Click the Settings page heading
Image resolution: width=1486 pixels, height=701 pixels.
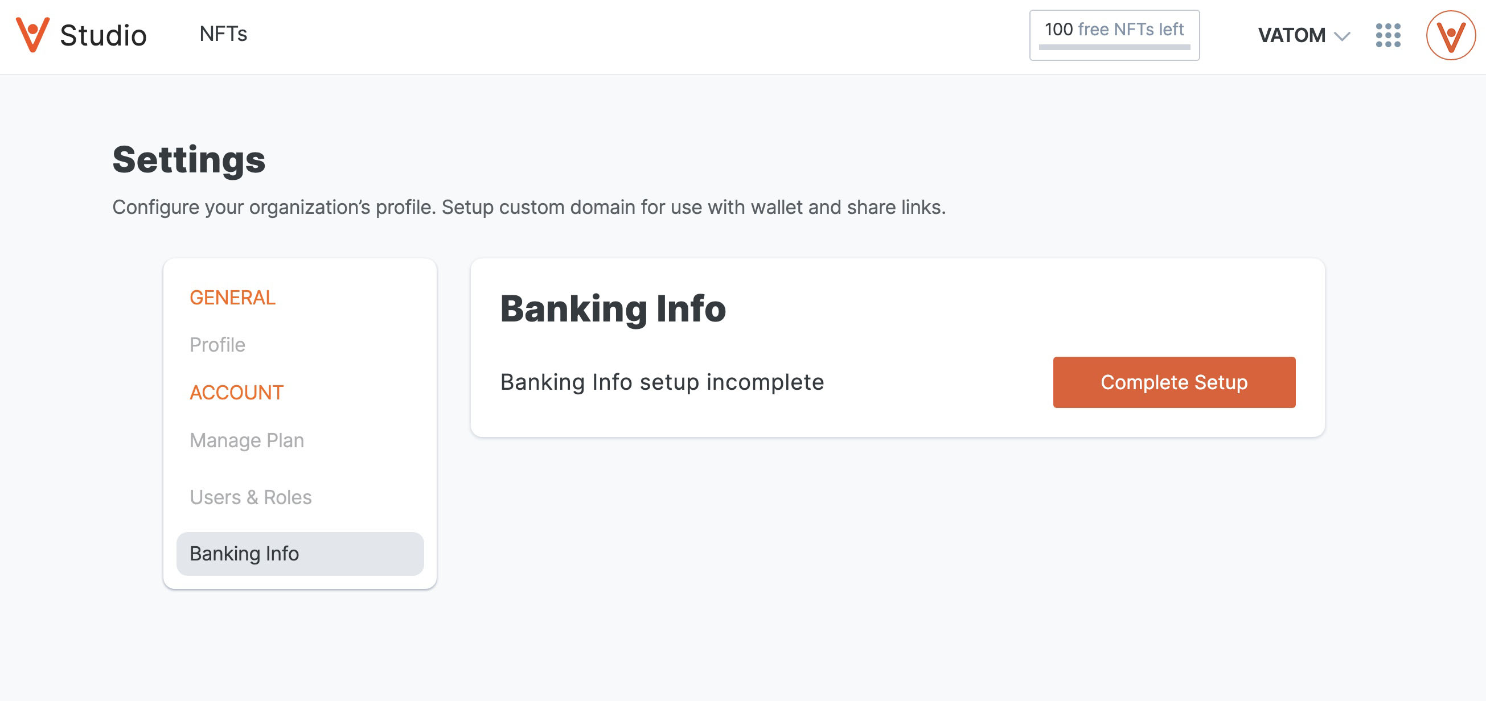click(x=188, y=160)
